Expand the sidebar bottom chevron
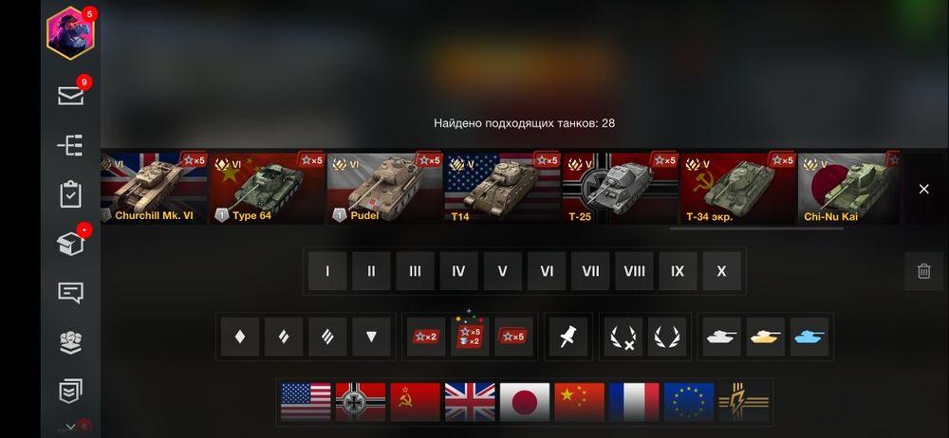Image resolution: width=949 pixels, height=438 pixels. click(x=71, y=428)
